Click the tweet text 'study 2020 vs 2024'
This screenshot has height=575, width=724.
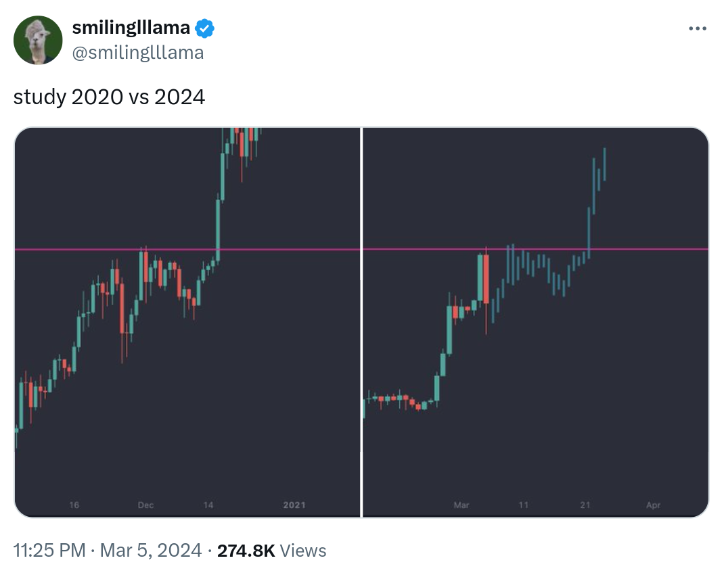pos(109,97)
